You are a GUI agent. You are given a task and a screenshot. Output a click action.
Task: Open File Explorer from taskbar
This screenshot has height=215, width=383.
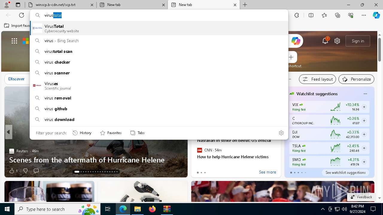137,209
